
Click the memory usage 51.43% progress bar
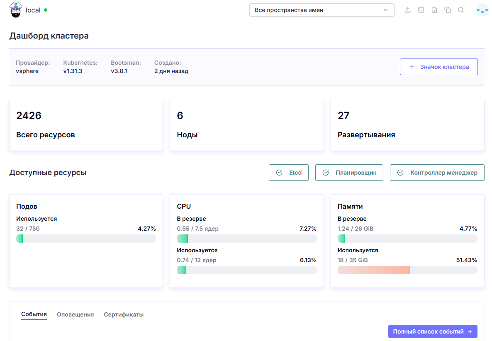(x=407, y=270)
